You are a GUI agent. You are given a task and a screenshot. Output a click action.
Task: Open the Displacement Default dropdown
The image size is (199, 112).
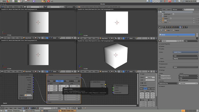coord(185,67)
